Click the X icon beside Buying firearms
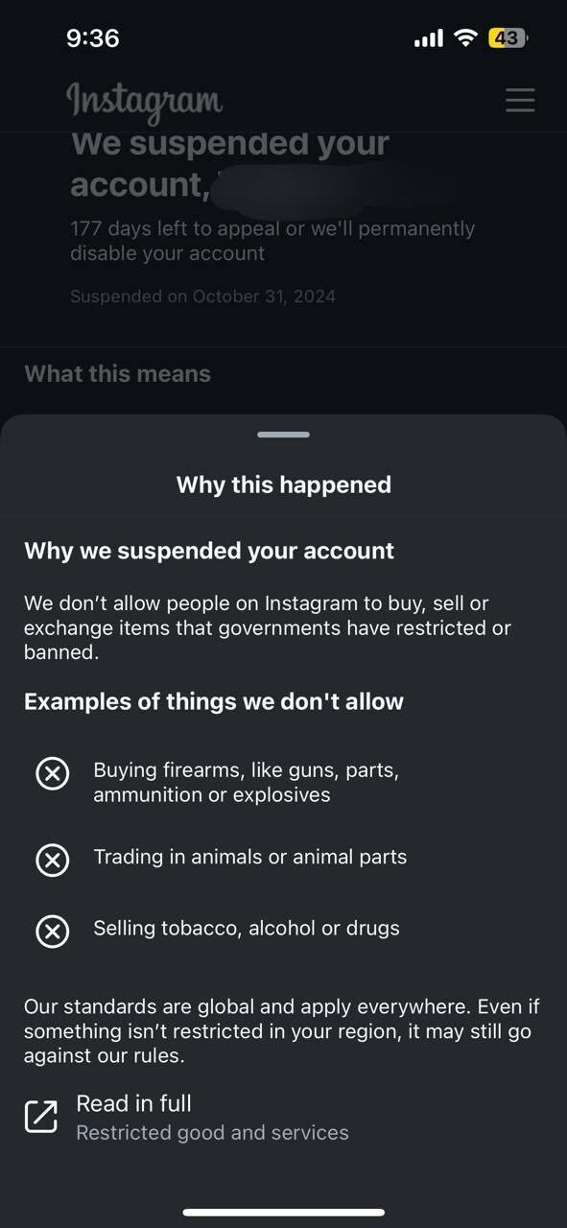Viewport: 567px width, 1228px height. (53, 772)
